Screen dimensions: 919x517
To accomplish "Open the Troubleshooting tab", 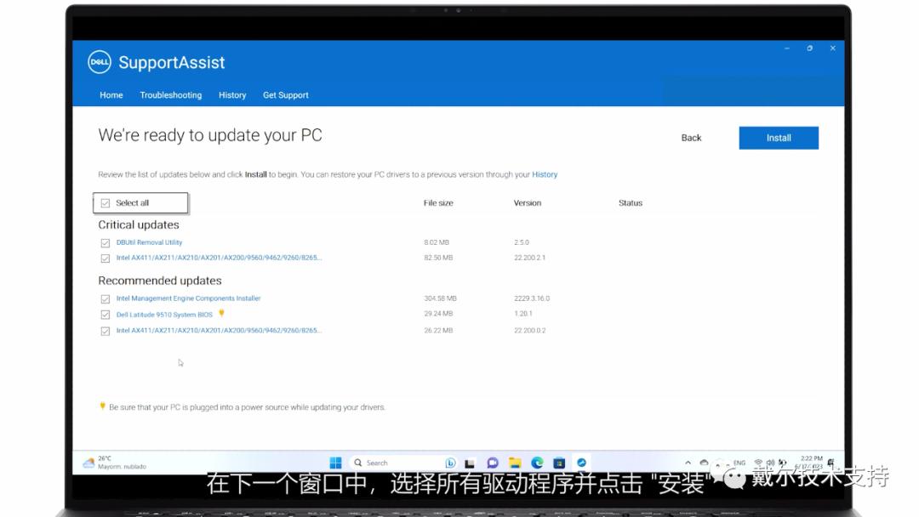I will point(170,95).
